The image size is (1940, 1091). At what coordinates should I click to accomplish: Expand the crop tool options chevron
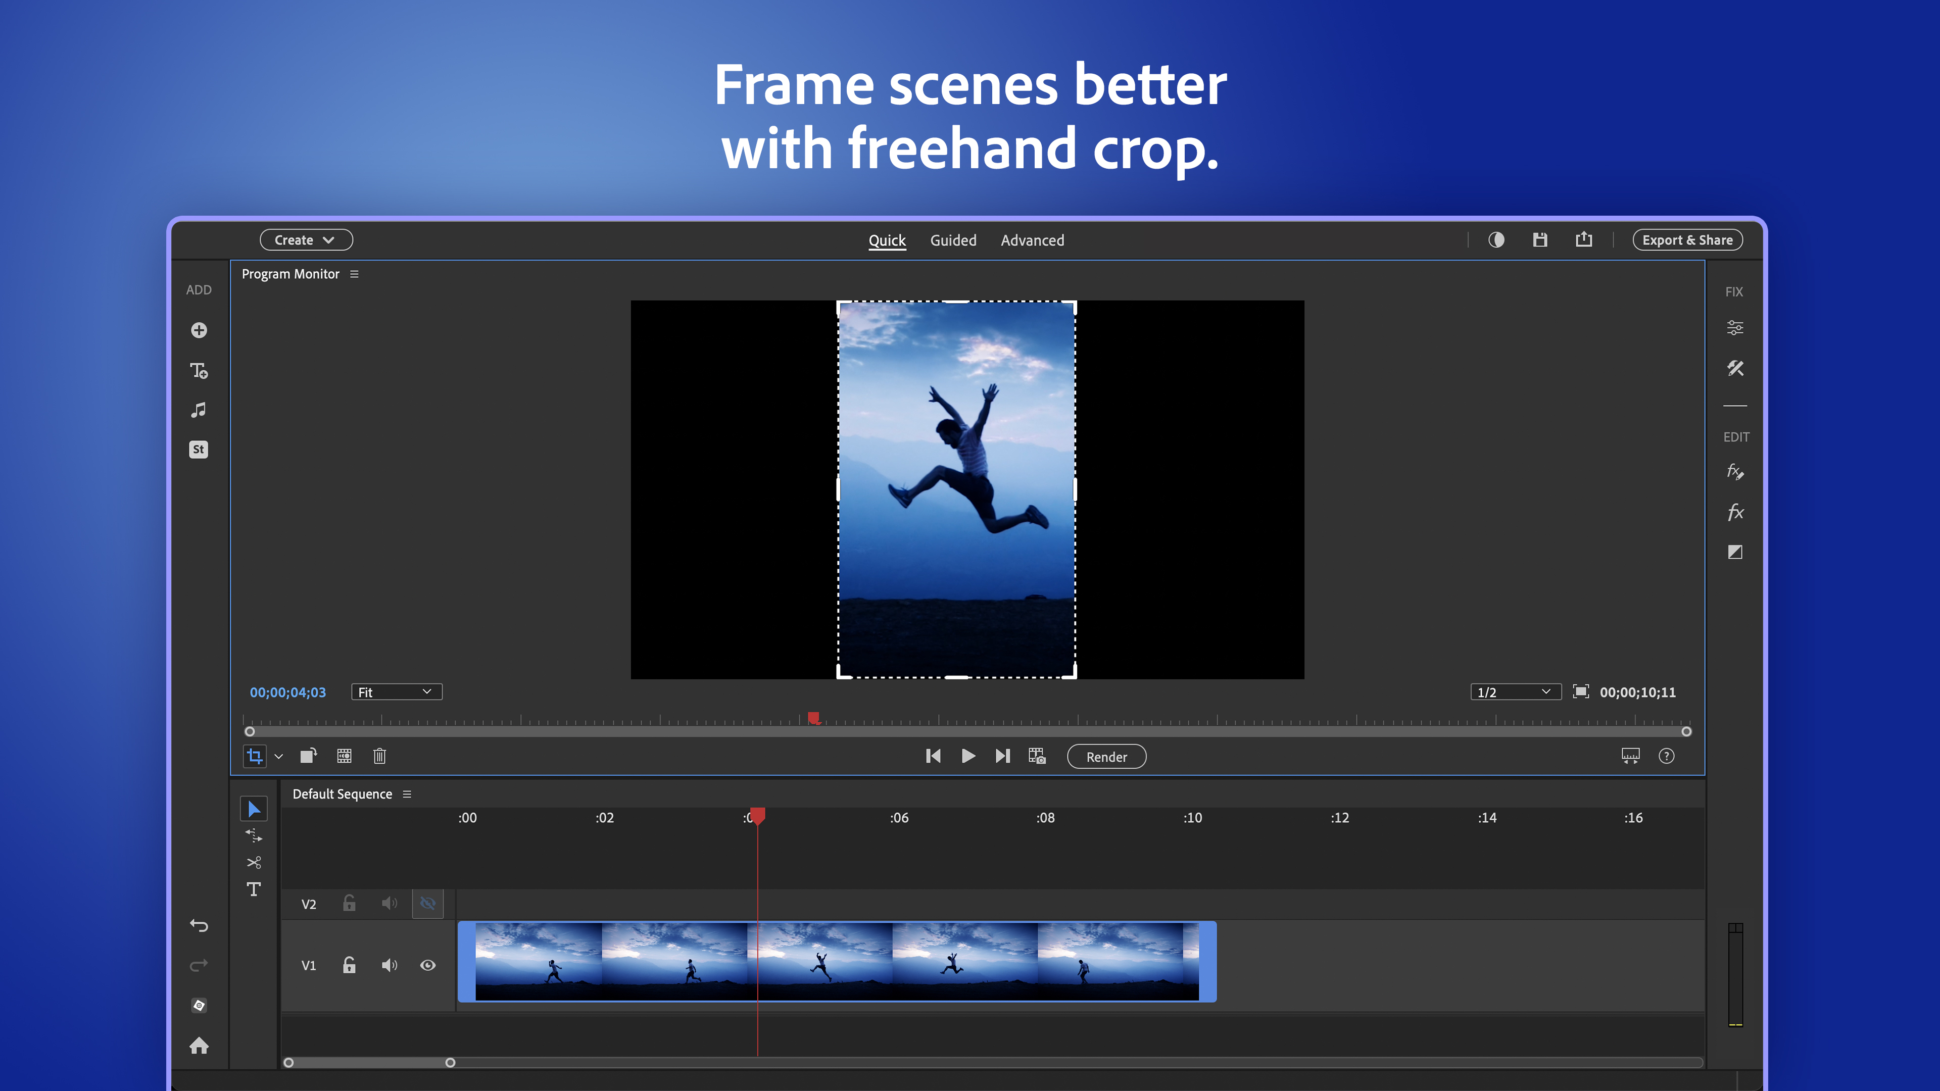tap(279, 756)
